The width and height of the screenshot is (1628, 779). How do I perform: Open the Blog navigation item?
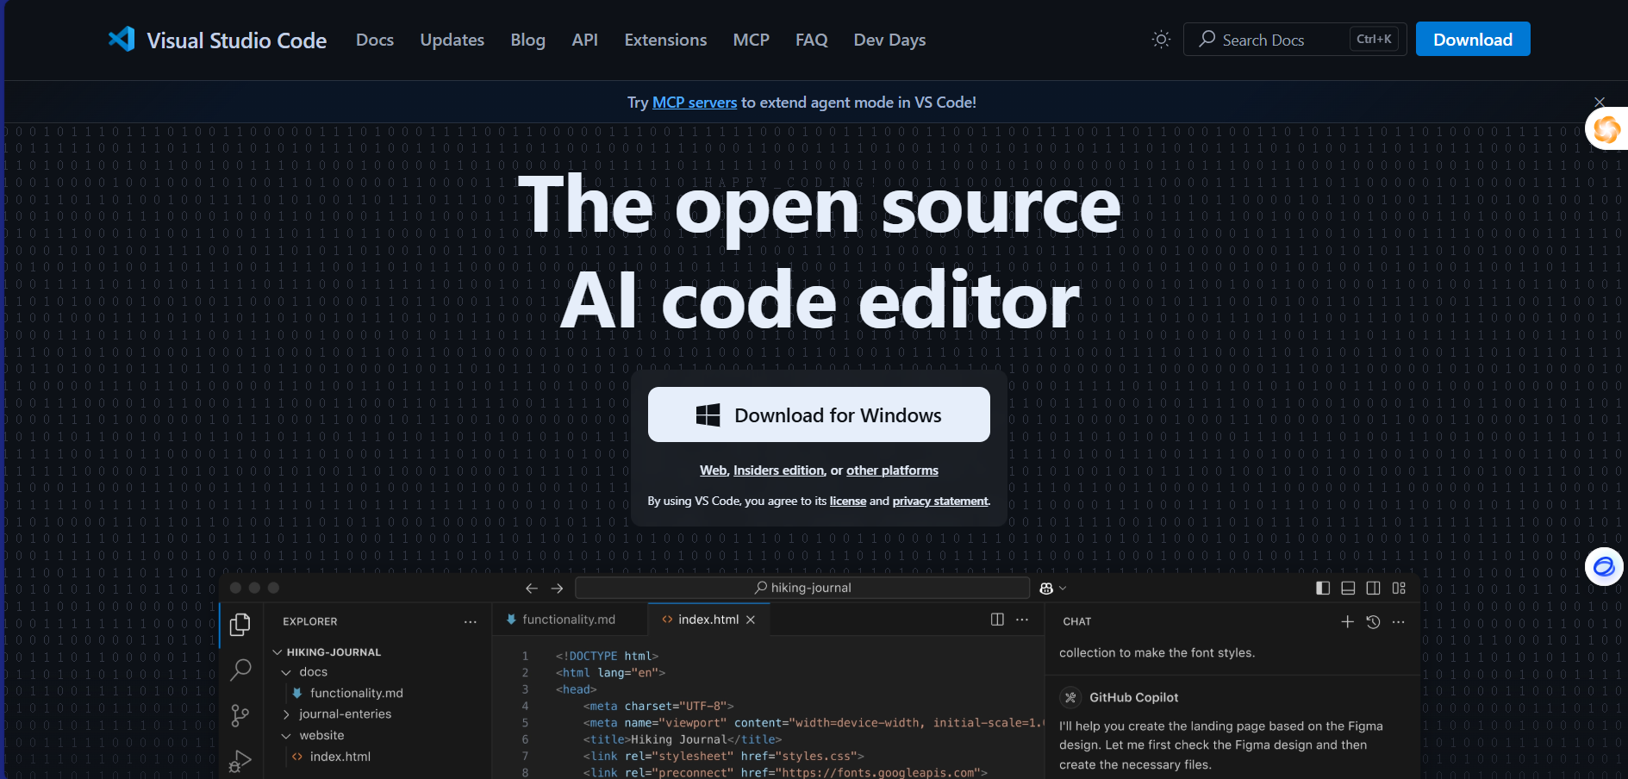(528, 40)
